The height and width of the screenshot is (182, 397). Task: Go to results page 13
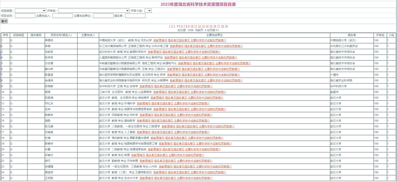click(203, 26)
